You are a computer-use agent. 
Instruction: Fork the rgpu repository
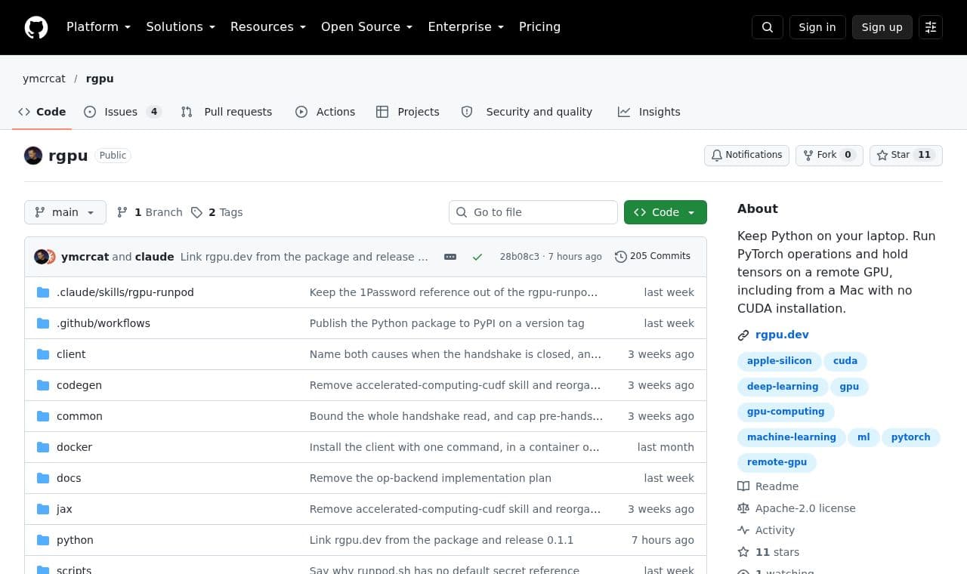point(829,155)
